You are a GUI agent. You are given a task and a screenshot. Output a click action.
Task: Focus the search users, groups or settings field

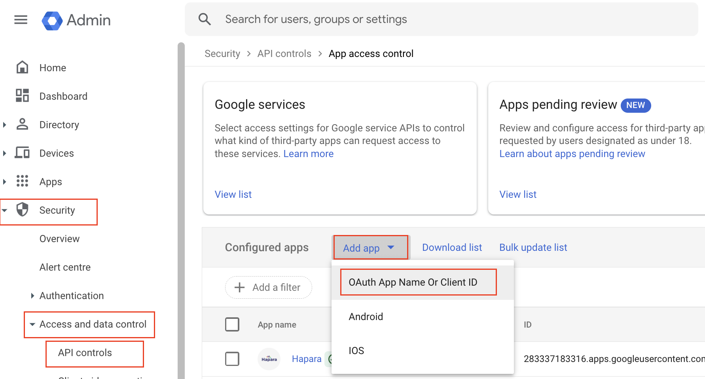coord(441,19)
